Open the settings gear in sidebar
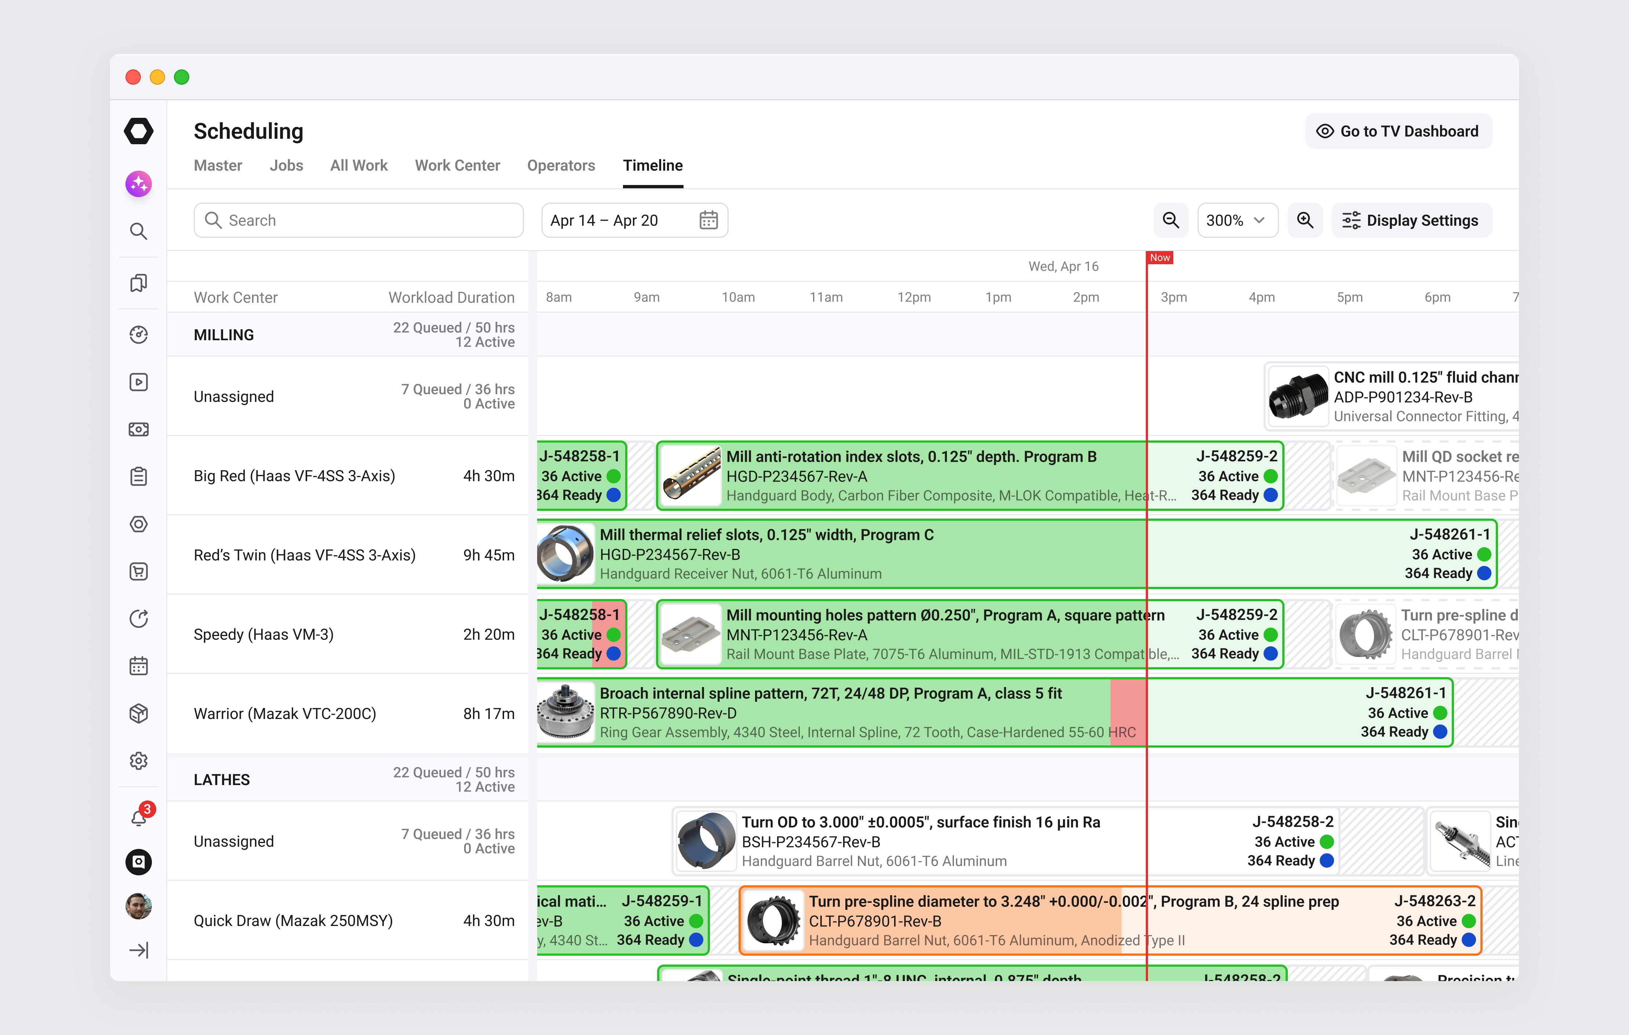This screenshot has width=1629, height=1035. (139, 761)
